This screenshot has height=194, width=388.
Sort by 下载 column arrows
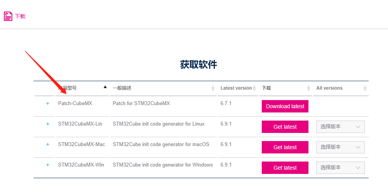click(308, 88)
